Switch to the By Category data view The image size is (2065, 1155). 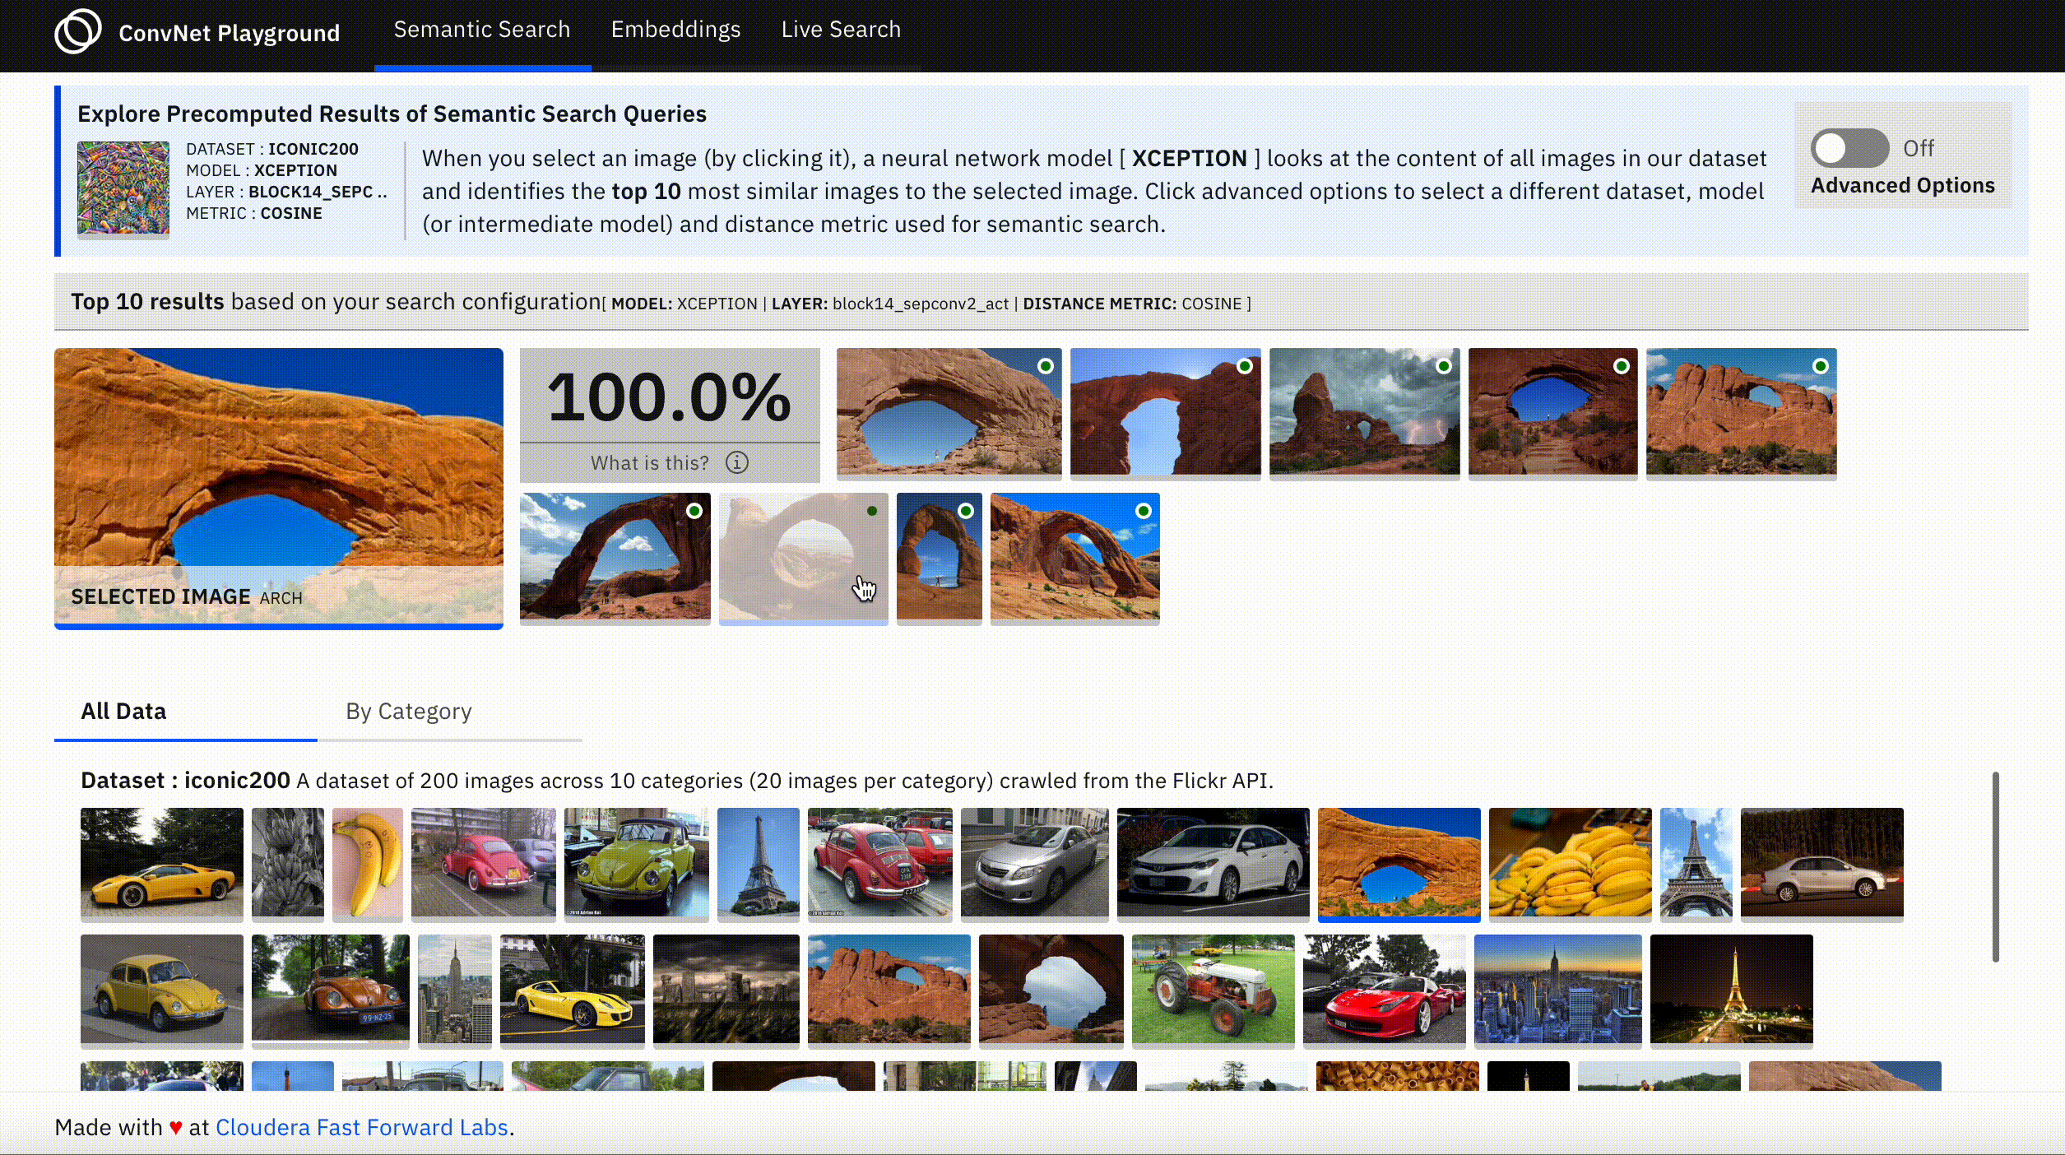(x=408, y=711)
